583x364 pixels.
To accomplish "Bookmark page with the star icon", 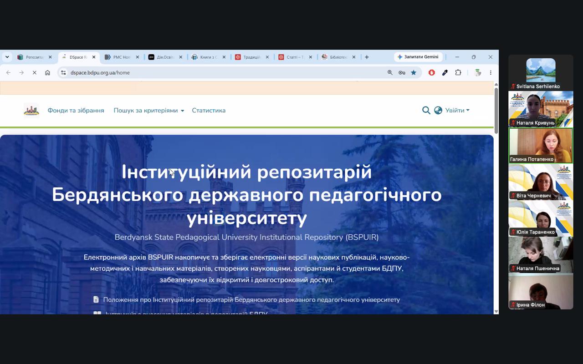I will (414, 72).
